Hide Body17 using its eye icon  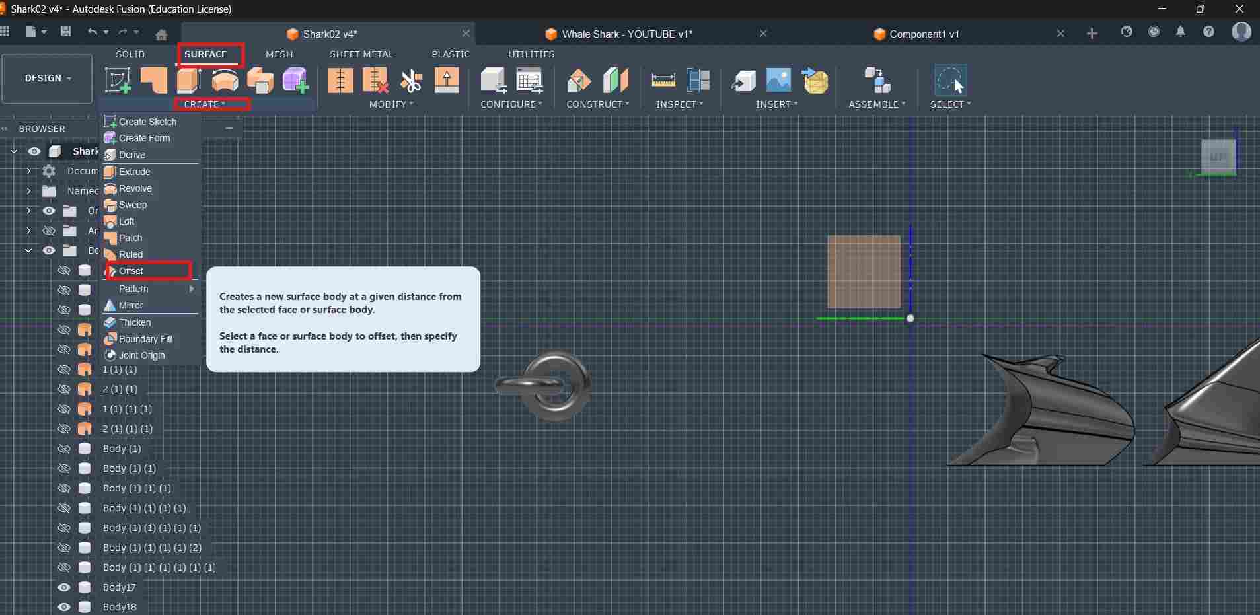[64, 587]
